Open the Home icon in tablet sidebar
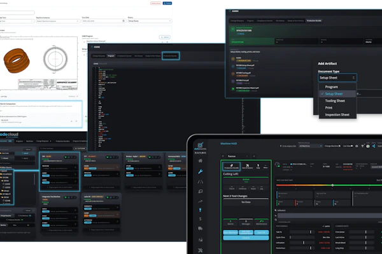The width and height of the screenshot is (382, 254). [x=201, y=161]
